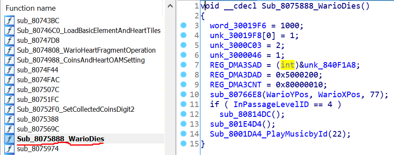Screen dimensions: 394x155
Task: Click scroll-up arrow of function list
Action: pyautogui.click(x=170, y=6)
